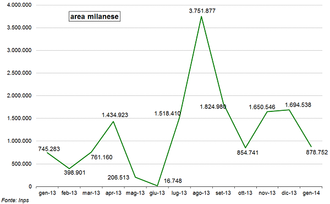This screenshot has width=330, height=204.
Task: Click the feb-13 axis label
Action: click(x=69, y=193)
